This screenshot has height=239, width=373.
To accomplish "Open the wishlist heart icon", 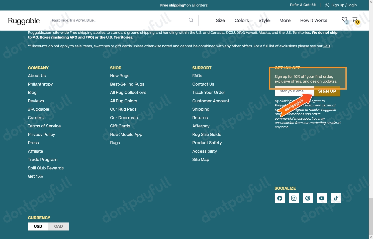I will click(345, 20).
